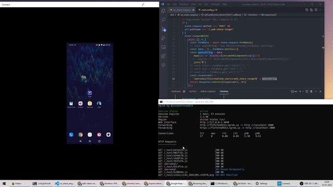Click the sw_share_target.js breadcrumb segment

tap(188, 15)
